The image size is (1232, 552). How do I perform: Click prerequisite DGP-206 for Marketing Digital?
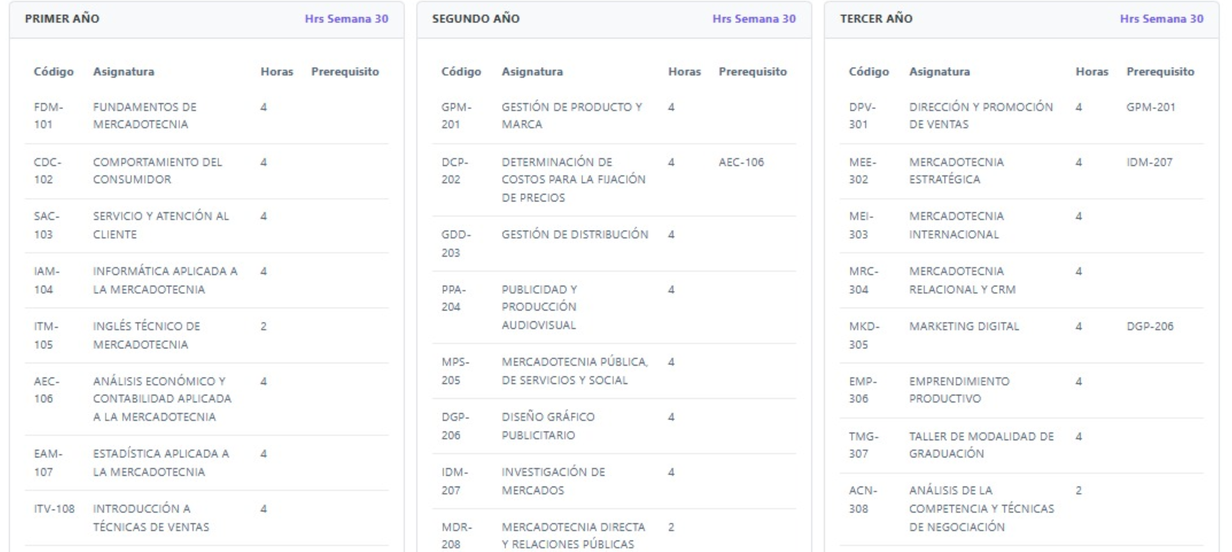tap(1150, 327)
